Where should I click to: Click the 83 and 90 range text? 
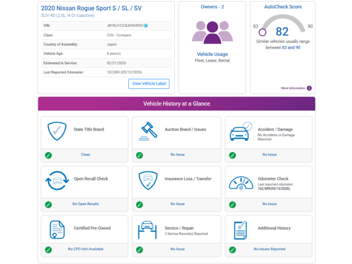coord(291,48)
